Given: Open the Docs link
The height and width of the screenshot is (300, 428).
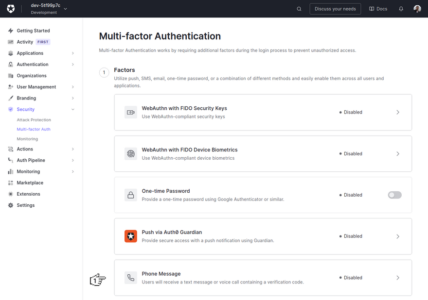Looking at the screenshot, I should [378, 9].
